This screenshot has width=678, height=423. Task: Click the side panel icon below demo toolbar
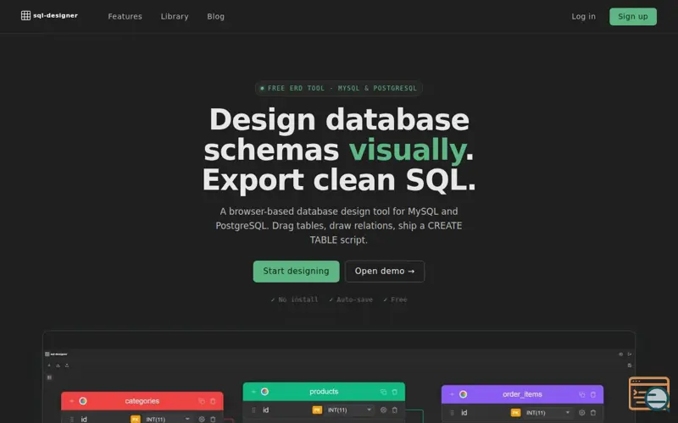[x=49, y=377]
